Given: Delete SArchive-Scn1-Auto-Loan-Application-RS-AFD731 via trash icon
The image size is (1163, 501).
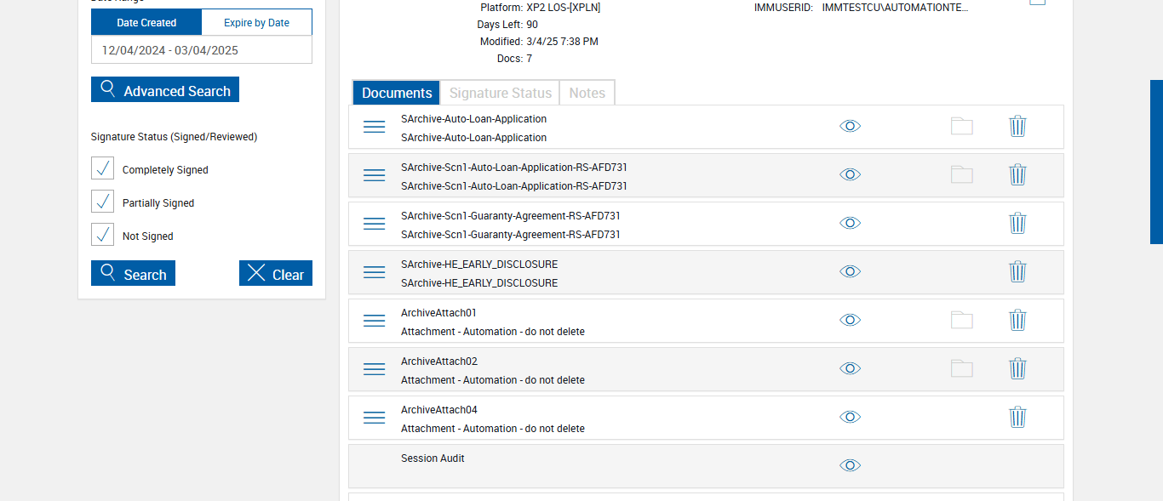Looking at the screenshot, I should tap(1017, 174).
